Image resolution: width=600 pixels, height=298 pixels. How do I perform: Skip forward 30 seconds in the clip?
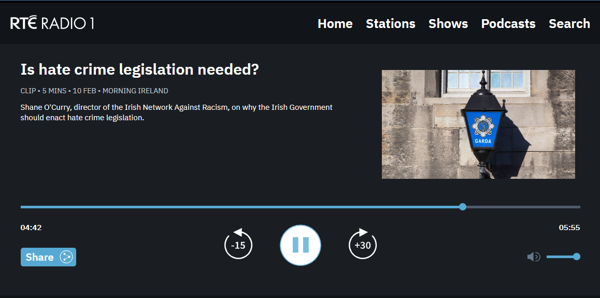(x=363, y=244)
